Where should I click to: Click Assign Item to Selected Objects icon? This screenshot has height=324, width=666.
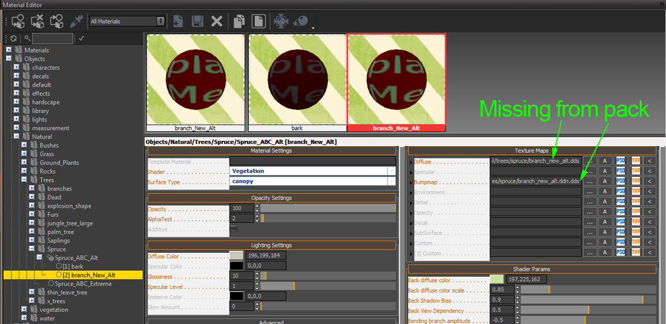(x=19, y=21)
